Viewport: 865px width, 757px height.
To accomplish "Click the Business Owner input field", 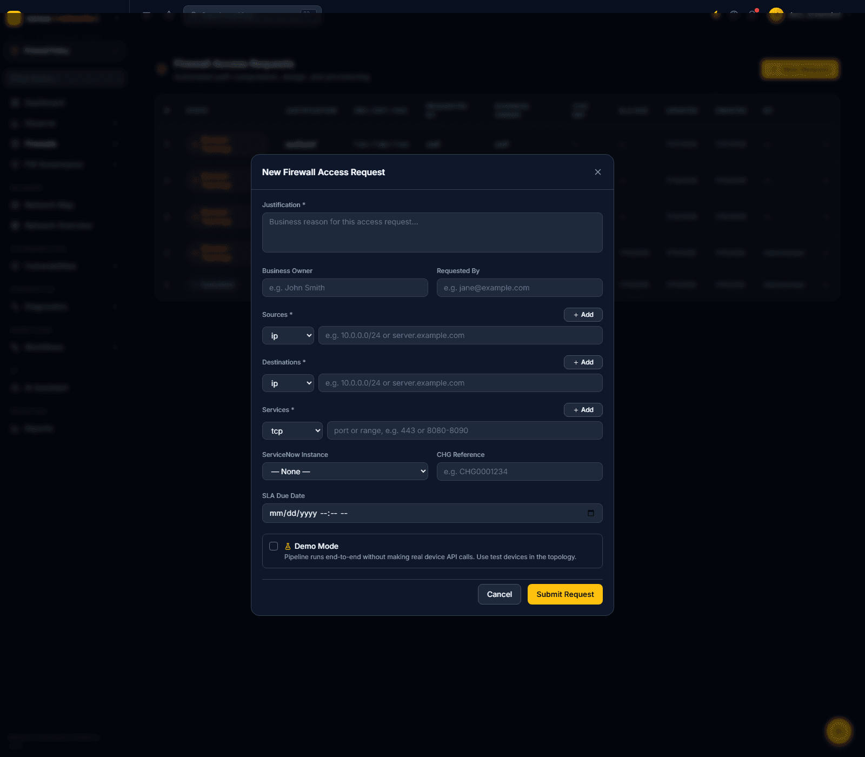I will (x=345, y=288).
